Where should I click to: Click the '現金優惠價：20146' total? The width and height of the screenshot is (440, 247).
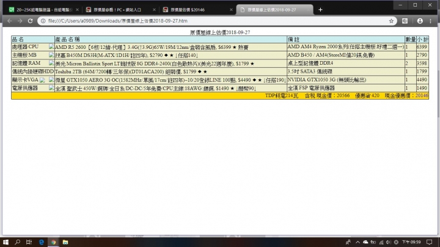pos(406,96)
